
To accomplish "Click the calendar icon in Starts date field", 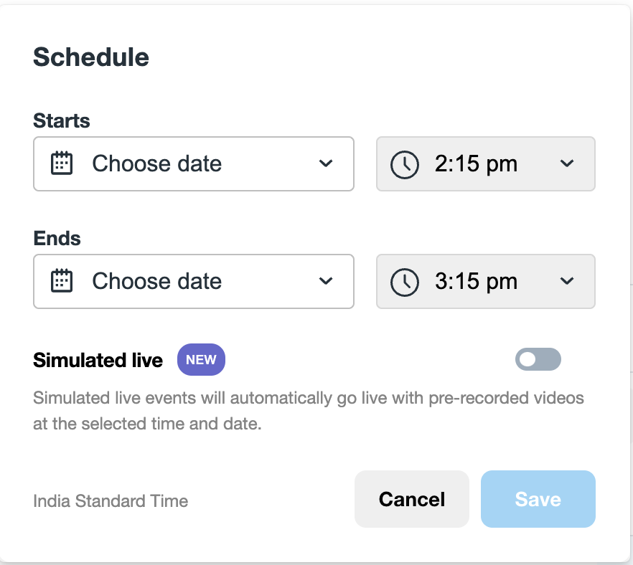I will (x=62, y=163).
